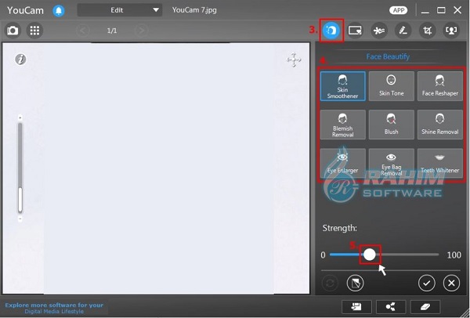470x318 pixels.
Task: Open the Edit mode dropdown
Action: point(120,10)
